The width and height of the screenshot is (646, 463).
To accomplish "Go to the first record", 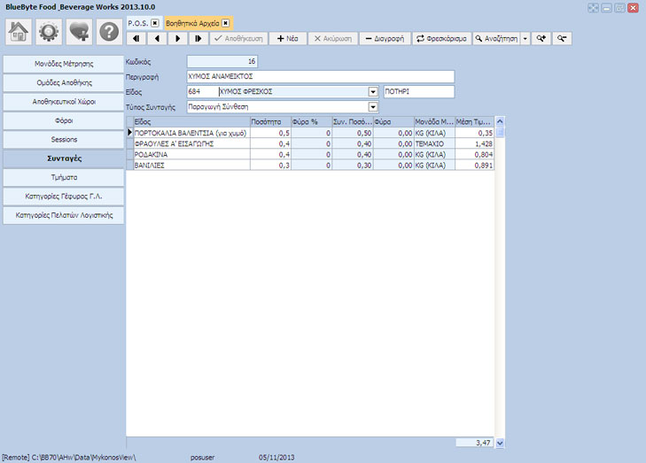I will pos(136,39).
